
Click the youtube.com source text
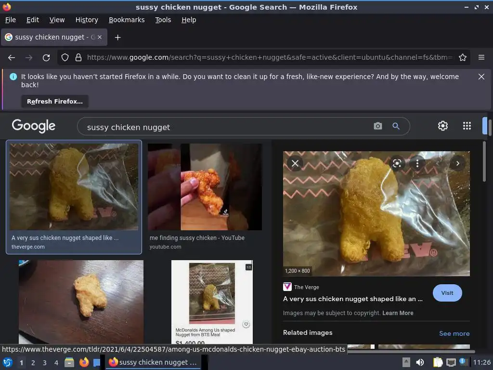pos(166,247)
